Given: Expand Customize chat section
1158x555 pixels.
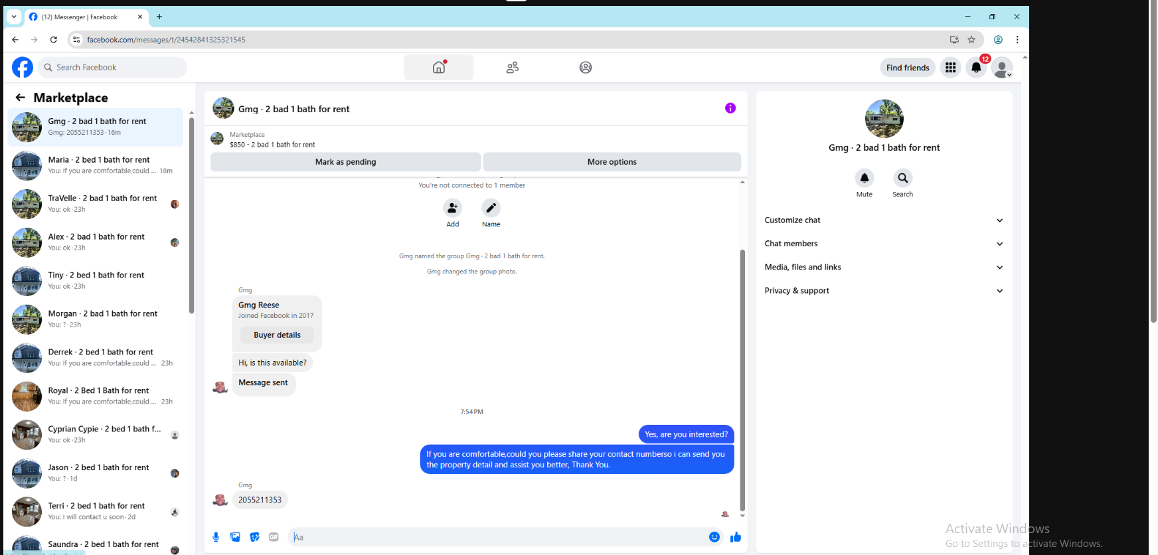Looking at the screenshot, I should click(x=884, y=220).
